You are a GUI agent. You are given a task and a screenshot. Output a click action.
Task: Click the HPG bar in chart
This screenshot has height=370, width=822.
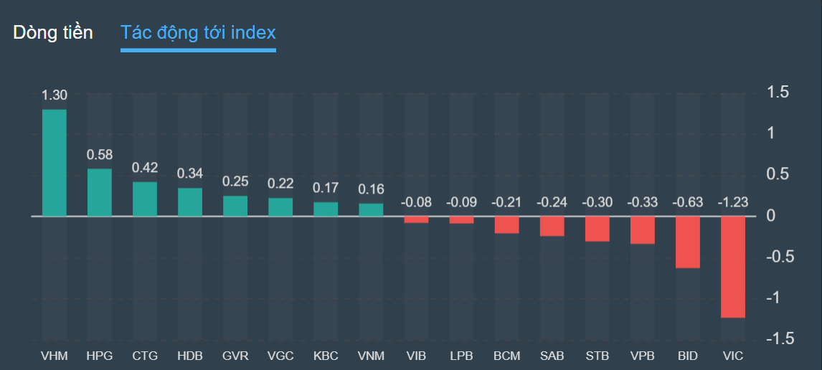(100, 192)
